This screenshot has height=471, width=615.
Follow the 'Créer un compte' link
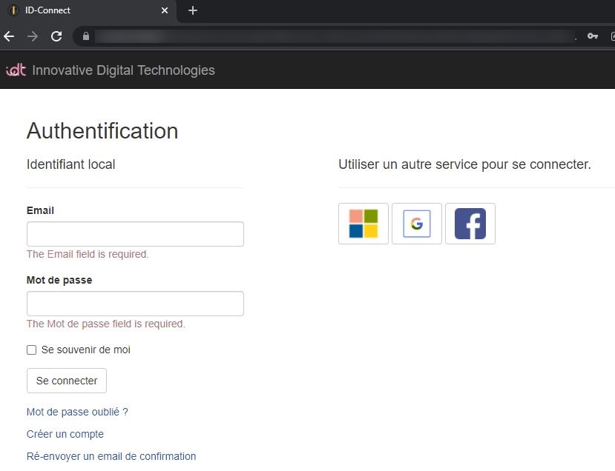65,434
